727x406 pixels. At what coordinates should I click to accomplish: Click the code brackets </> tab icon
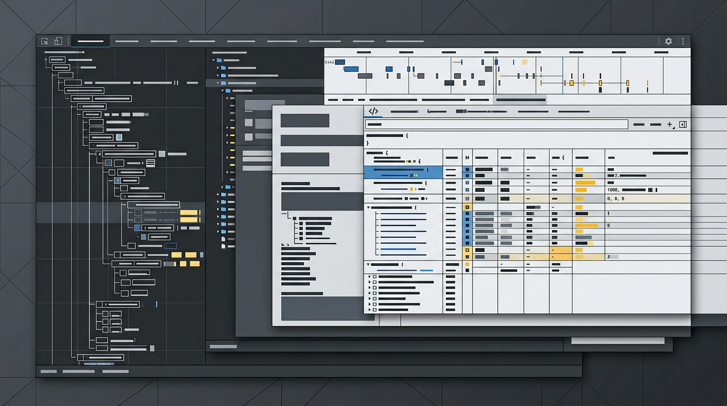click(x=373, y=111)
